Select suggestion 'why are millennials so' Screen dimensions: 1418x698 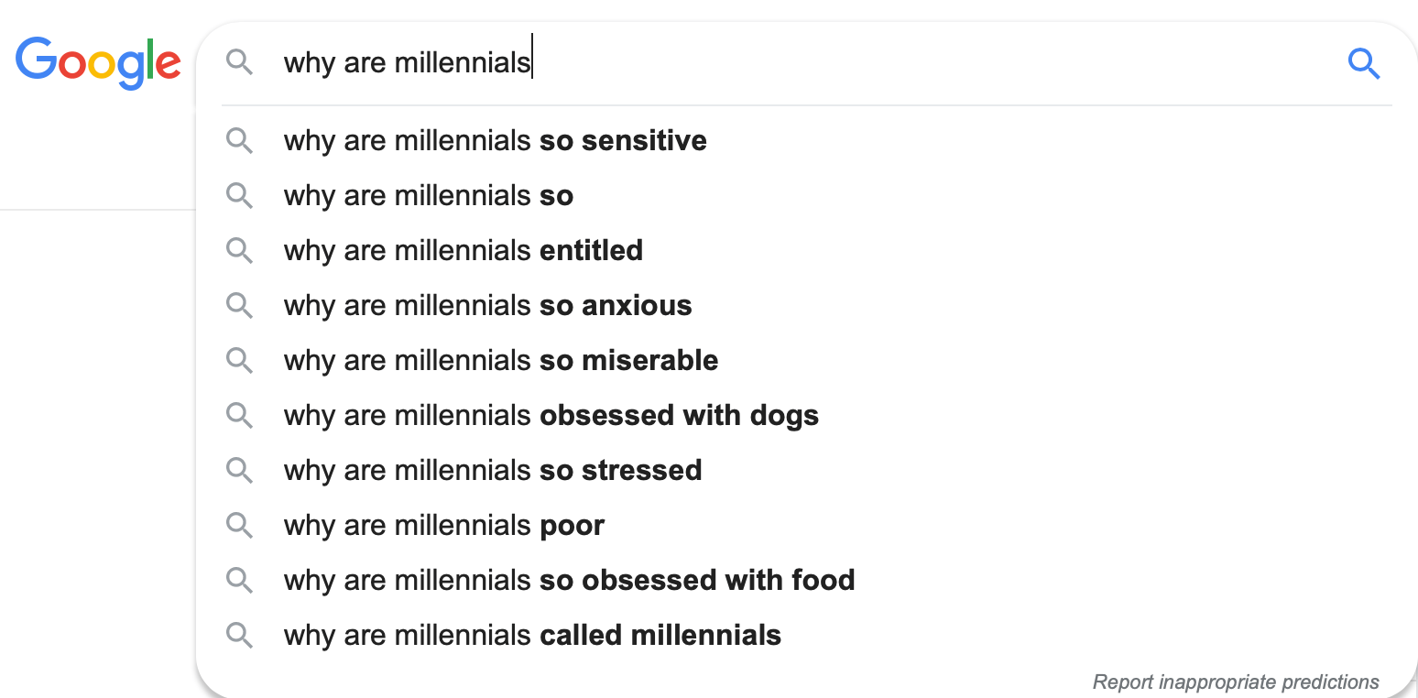[x=429, y=196]
